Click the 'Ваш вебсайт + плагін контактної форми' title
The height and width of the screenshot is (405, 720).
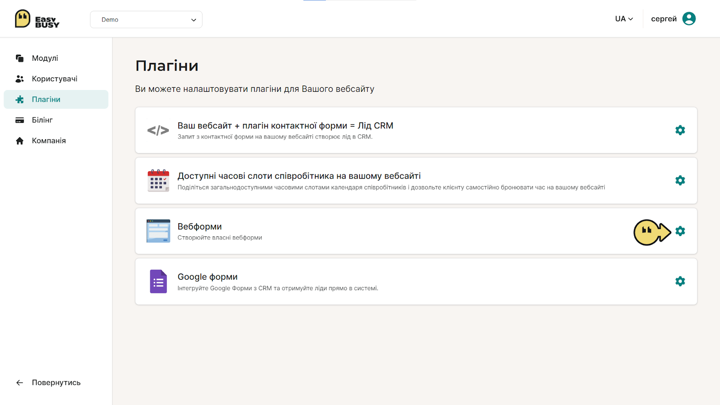[x=285, y=126]
